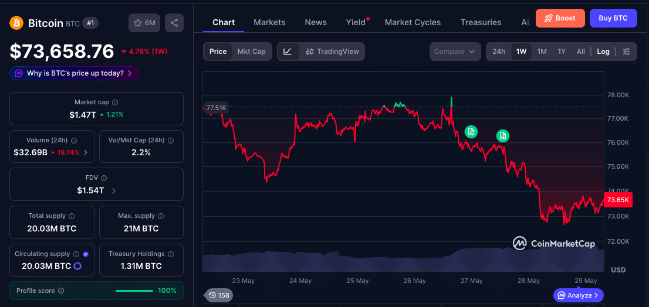
Task: Set chart range to 1Y
Action: point(561,52)
